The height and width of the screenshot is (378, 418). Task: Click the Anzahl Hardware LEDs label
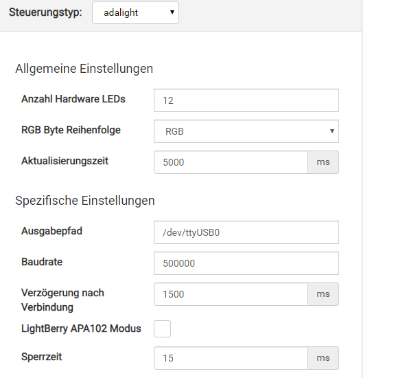(73, 99)
